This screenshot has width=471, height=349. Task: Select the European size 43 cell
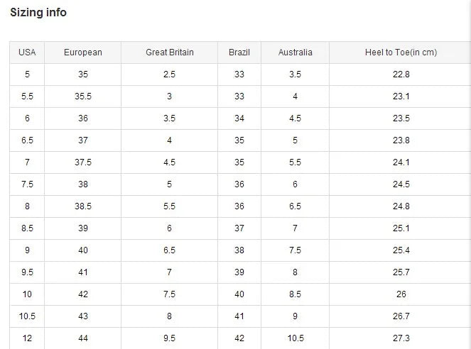[83, 316]
